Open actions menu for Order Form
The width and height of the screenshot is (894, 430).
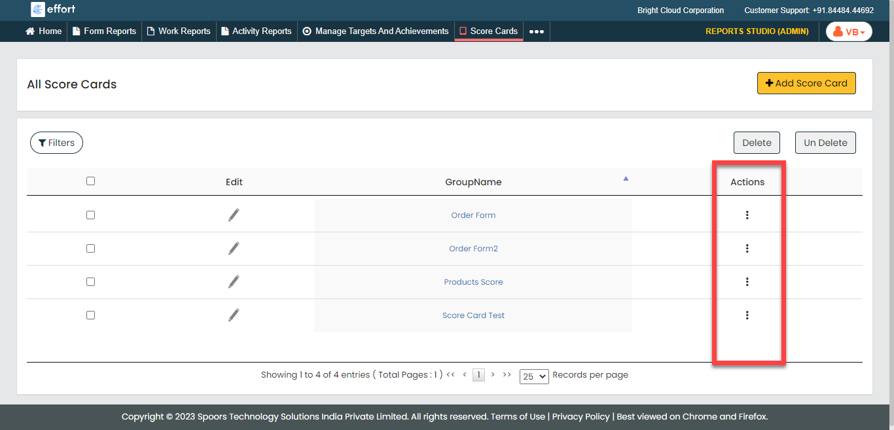coord(747,215)
